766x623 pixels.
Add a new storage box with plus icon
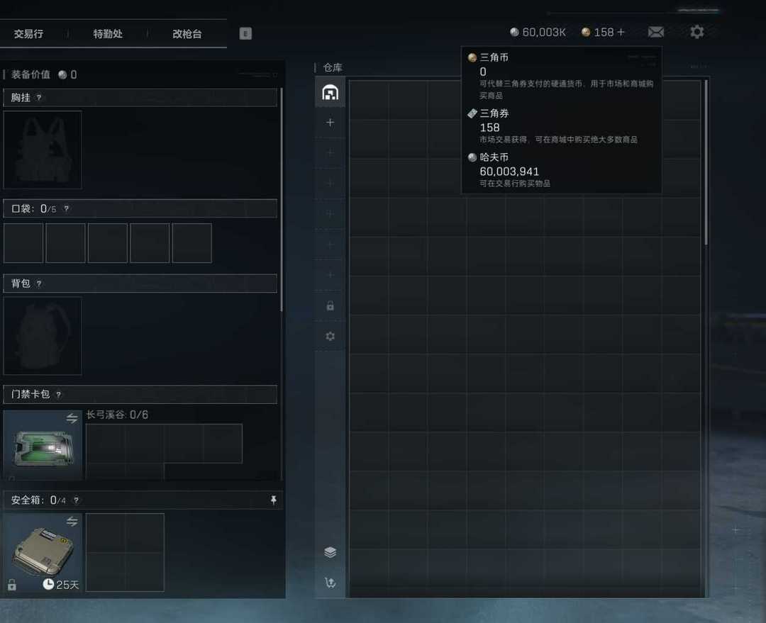(x=331, y=122)
